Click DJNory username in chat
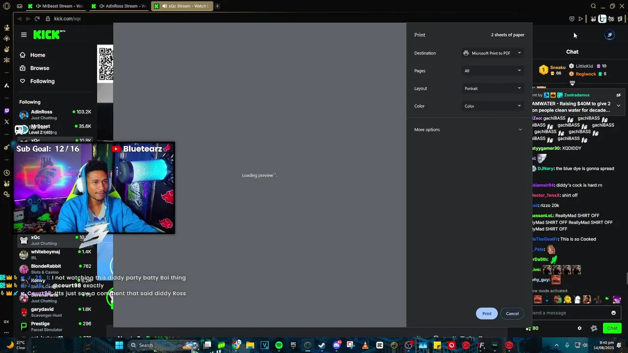Image resolution: width=628 pixels, height=353 pixels. click(546, 169)
